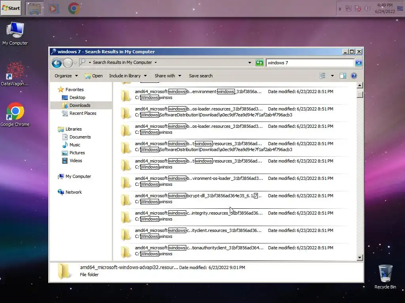Viewport: 405px width, 303px height.
Task: Open the address bar history dropdown
Action: [x=250, y=63]
